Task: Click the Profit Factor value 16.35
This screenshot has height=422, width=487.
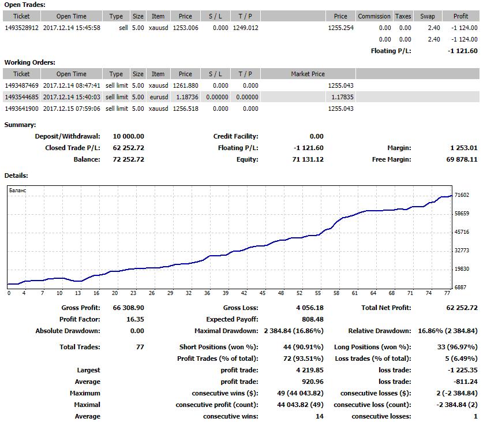Action: click(x=135, y=319)
